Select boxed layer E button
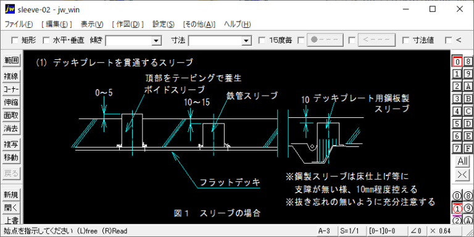Viewport: 474px width, 237px height. pyautogui.click(x=468, y=136)
